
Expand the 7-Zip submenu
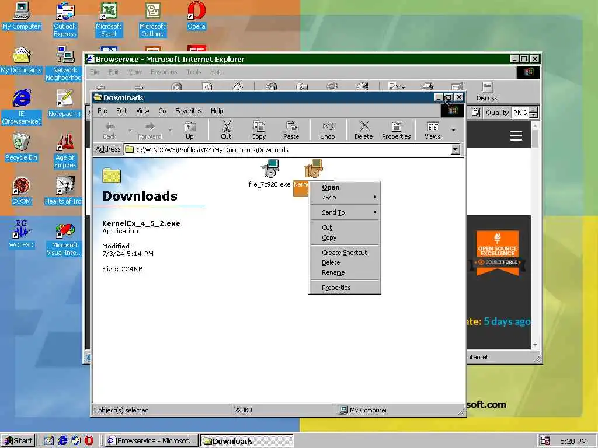tap(345, 197)
